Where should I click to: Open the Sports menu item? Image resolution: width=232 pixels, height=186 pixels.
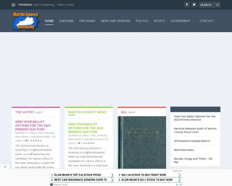(159, 21)
